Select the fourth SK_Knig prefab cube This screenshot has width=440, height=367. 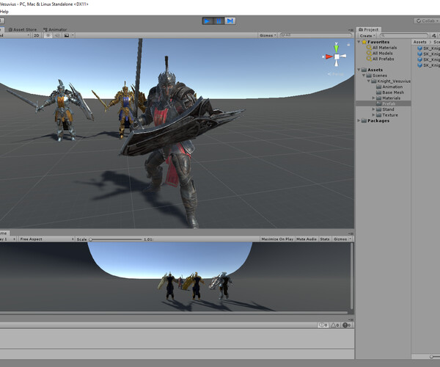tap(419, 65)
